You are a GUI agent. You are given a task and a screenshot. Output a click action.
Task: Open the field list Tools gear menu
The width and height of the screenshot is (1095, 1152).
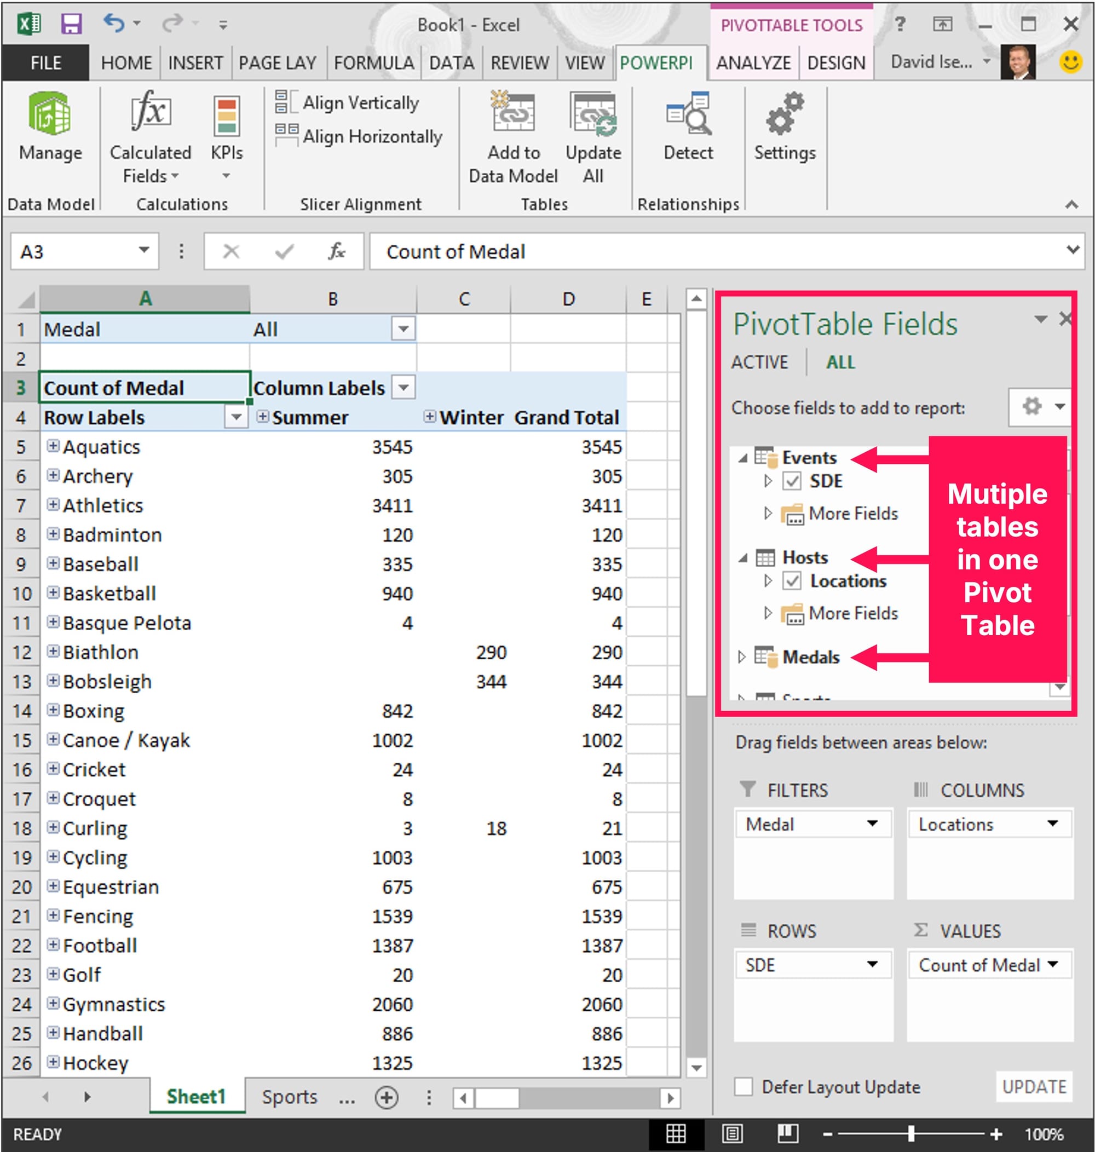tap(1040, 407)
